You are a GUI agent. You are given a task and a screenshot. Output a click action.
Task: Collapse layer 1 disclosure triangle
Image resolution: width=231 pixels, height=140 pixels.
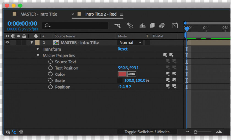click(32, 43)
